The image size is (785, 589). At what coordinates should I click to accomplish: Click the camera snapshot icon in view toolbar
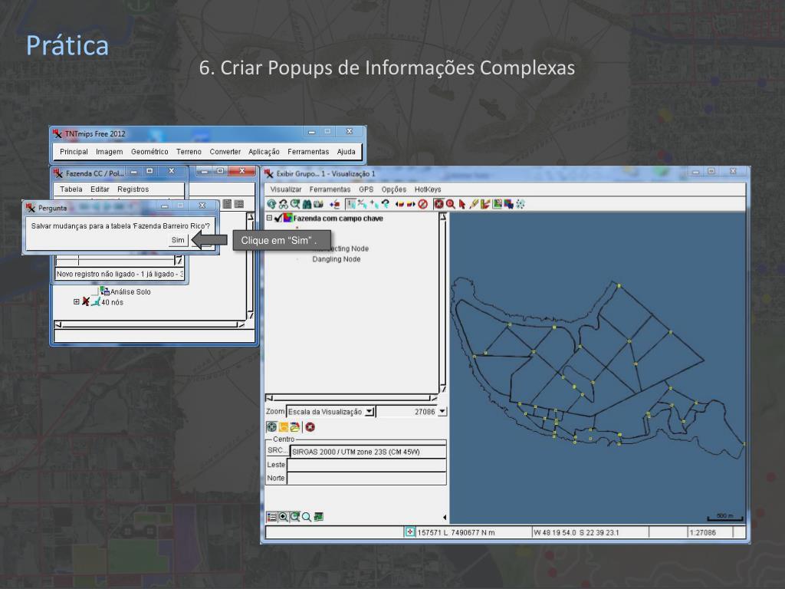(x=318, y=204)
